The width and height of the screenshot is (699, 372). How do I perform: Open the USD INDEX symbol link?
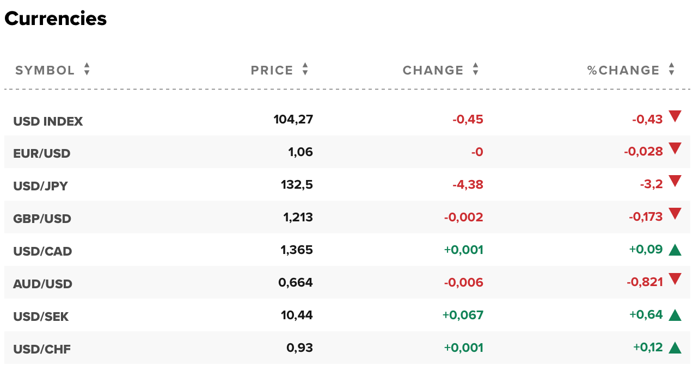click(48, 121)
